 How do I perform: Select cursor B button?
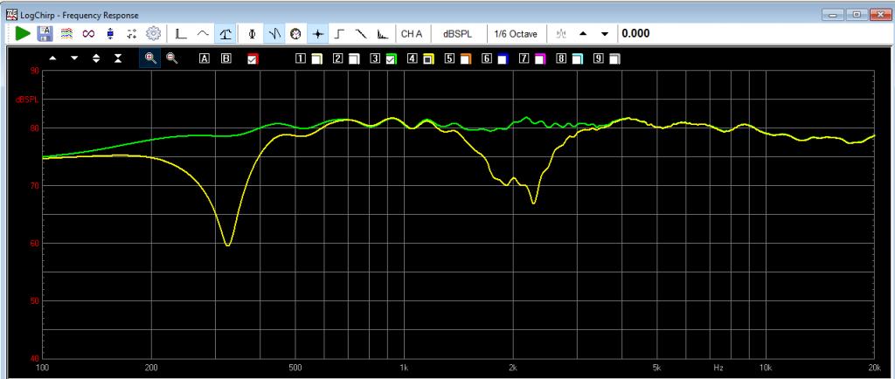pyautogui.click(x=226, y=59)
